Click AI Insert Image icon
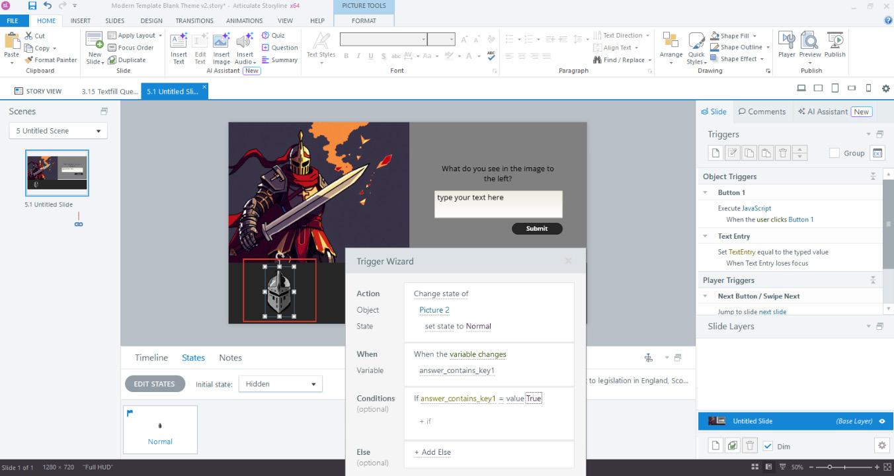Viewport: 894px width, 476px height. pyautogui.click(x=222, y=41)
